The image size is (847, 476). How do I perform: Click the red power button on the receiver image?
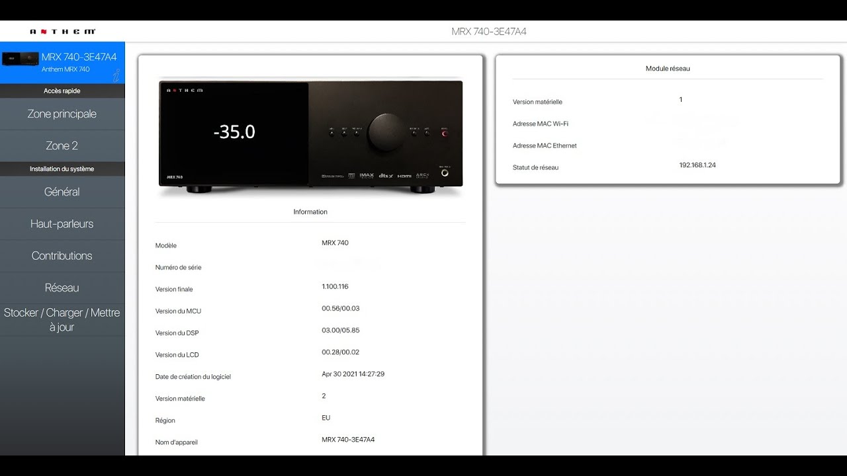pyautogui.click(x=444, y=133)
